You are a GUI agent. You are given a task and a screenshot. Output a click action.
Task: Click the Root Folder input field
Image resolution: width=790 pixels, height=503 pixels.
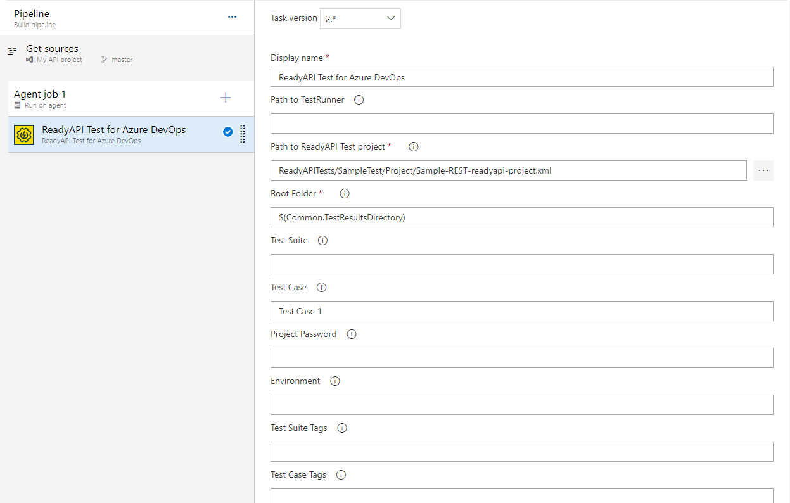click(x=522, y=217)
